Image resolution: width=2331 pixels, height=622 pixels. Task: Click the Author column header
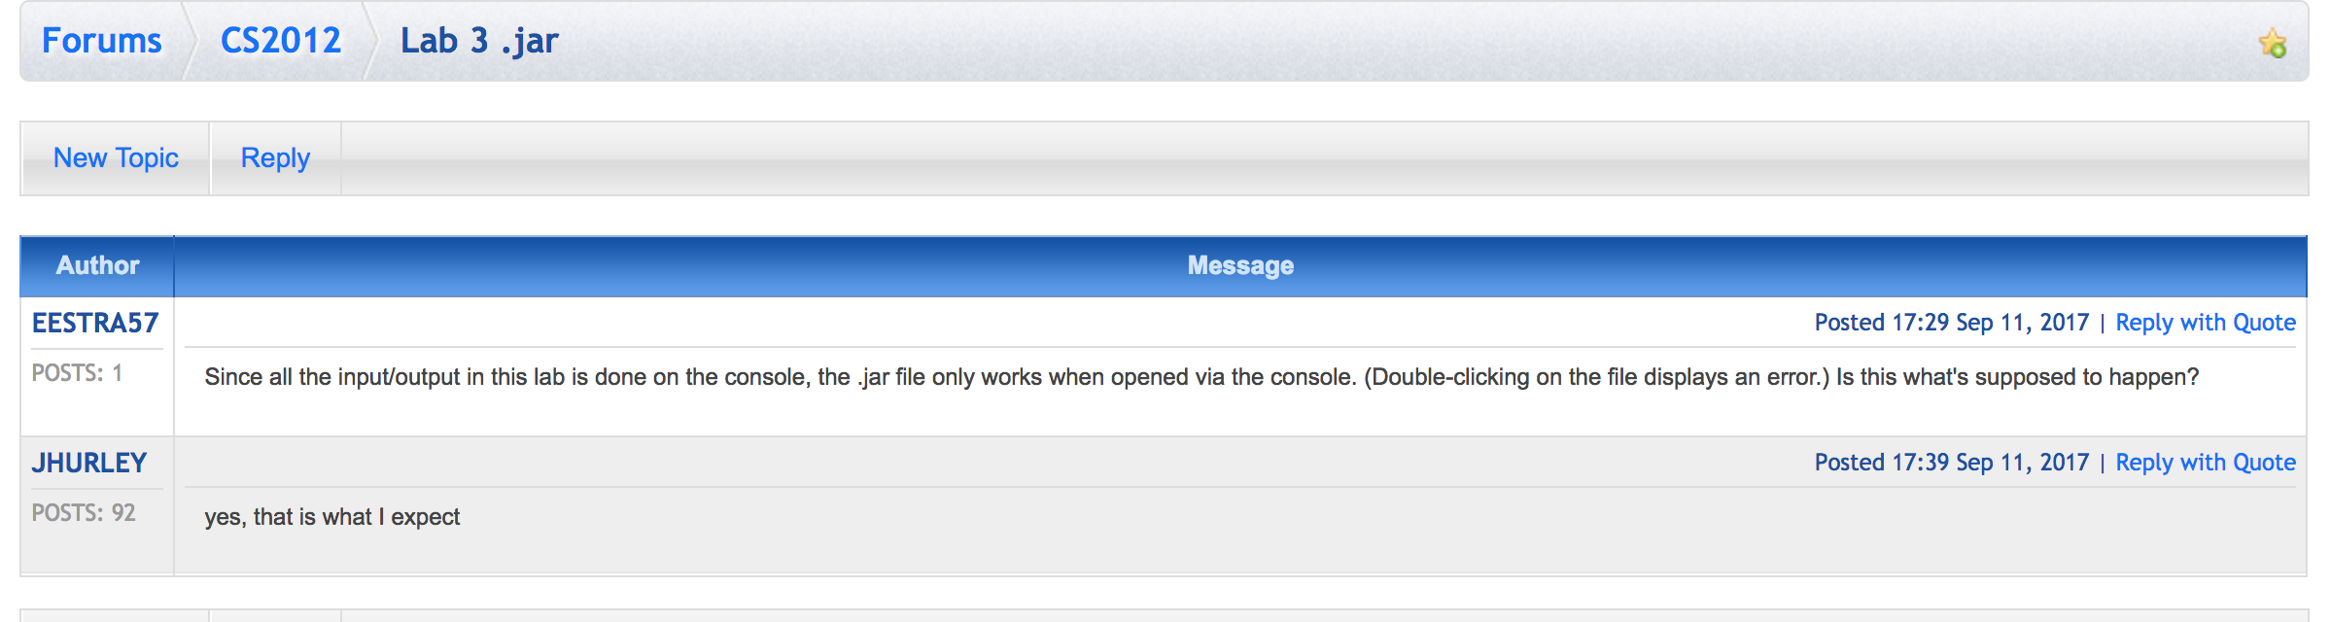coord(97,265)
